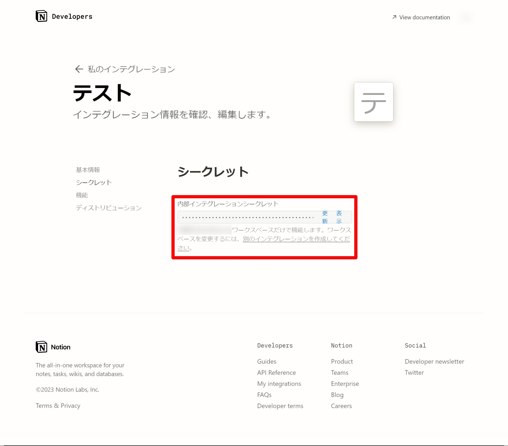Viewport: 508px width, 446px height.
Task: Click 表示 to reveal the secret
Action: click(339, 217)
